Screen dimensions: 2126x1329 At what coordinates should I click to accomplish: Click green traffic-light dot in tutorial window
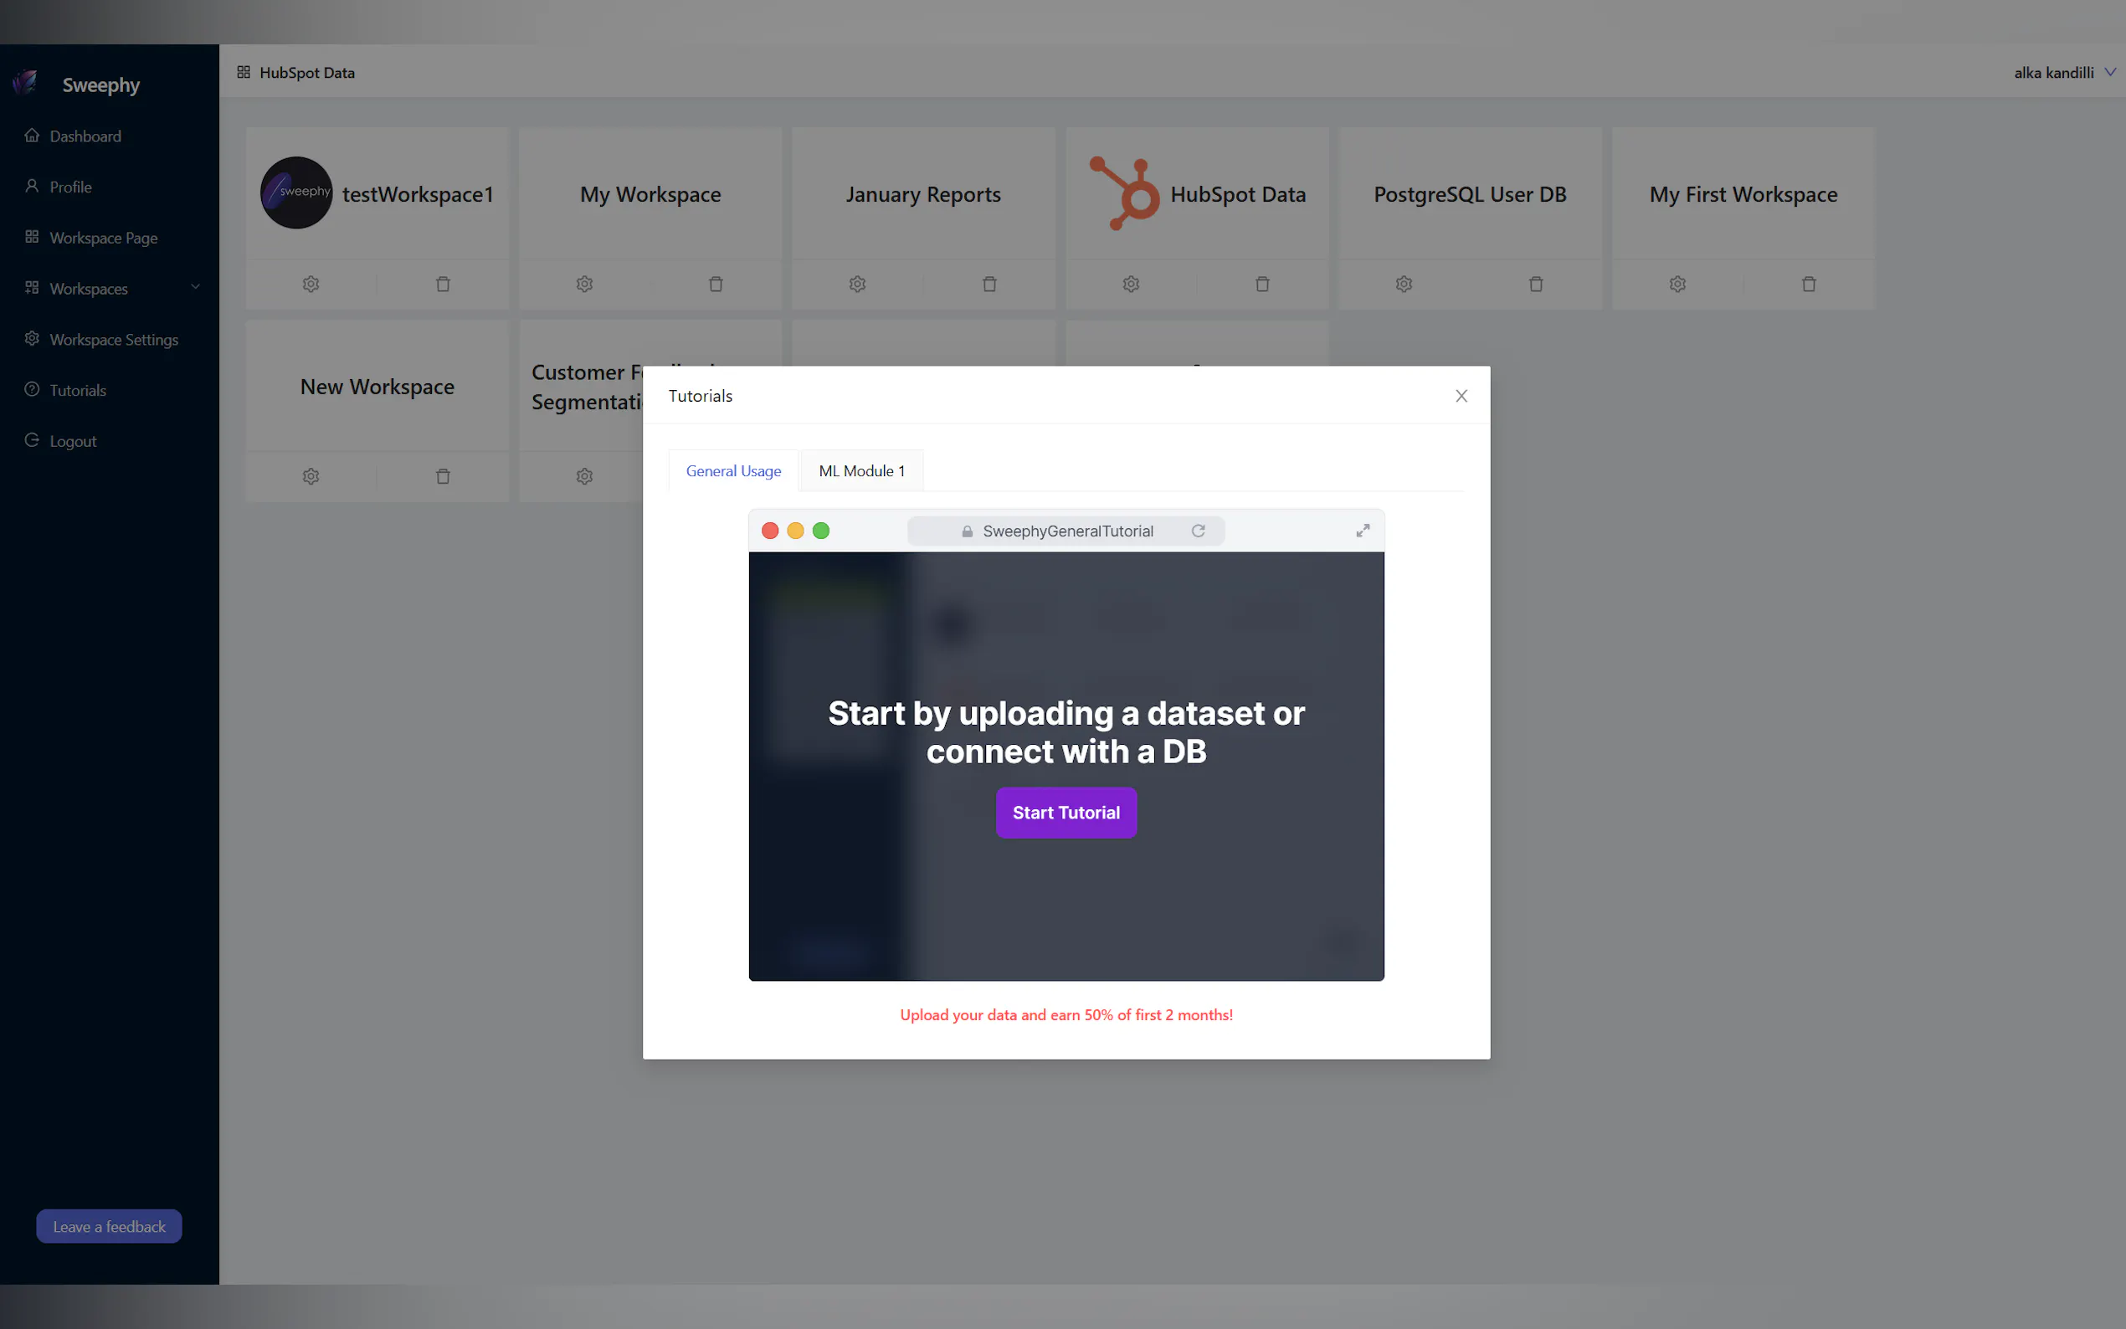click(821, 531)
